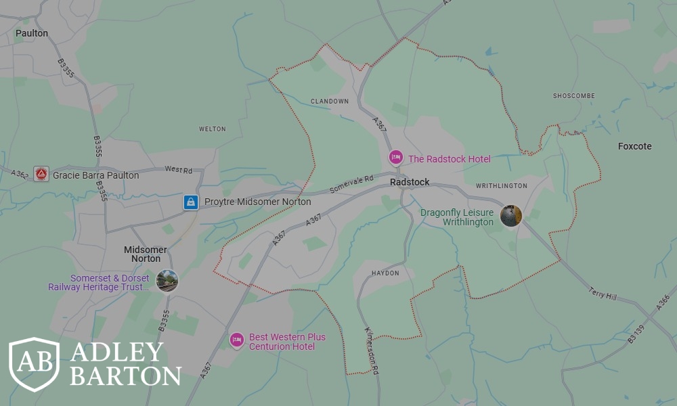Click the Foxcote place label
The height and width of the screenshot is (406, 677).
(635, 146)
